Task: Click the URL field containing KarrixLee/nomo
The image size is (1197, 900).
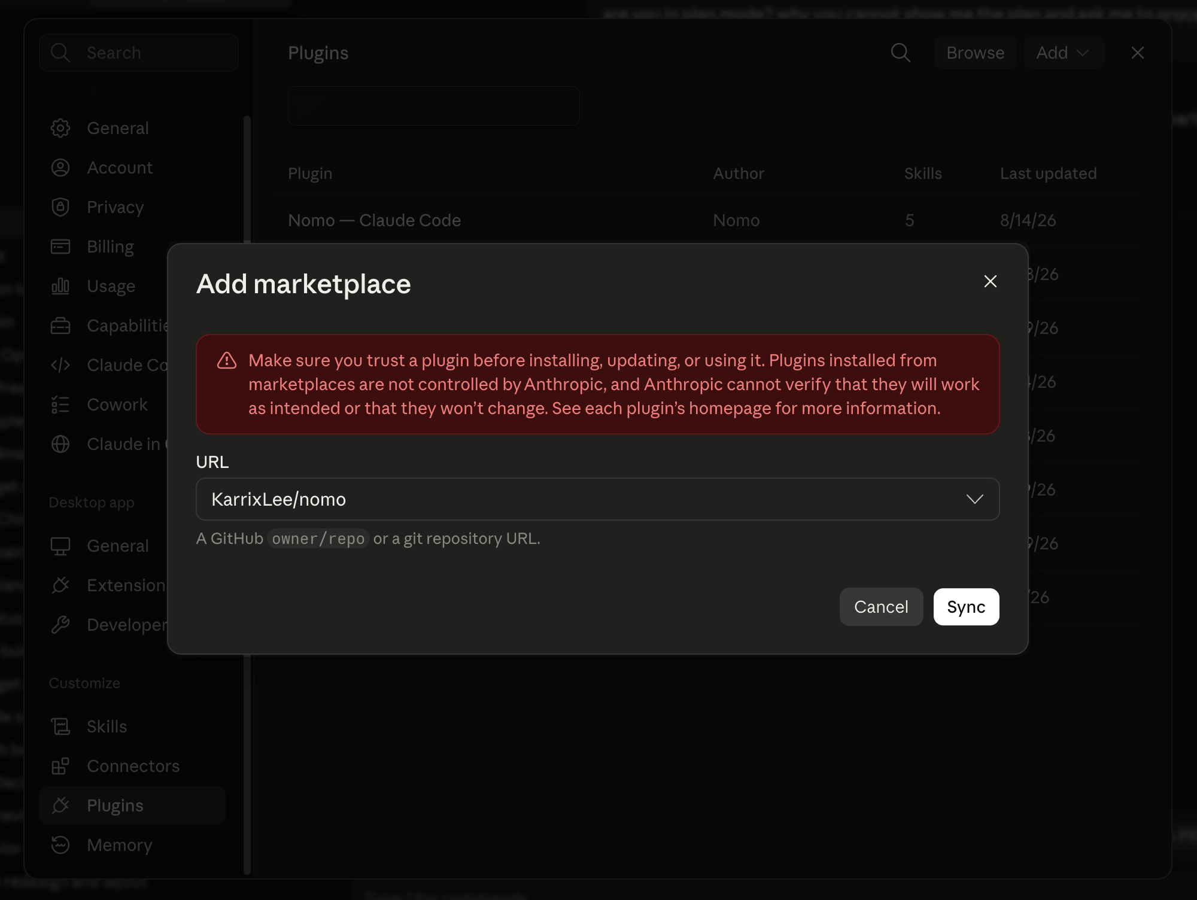Action: (597, 499)
